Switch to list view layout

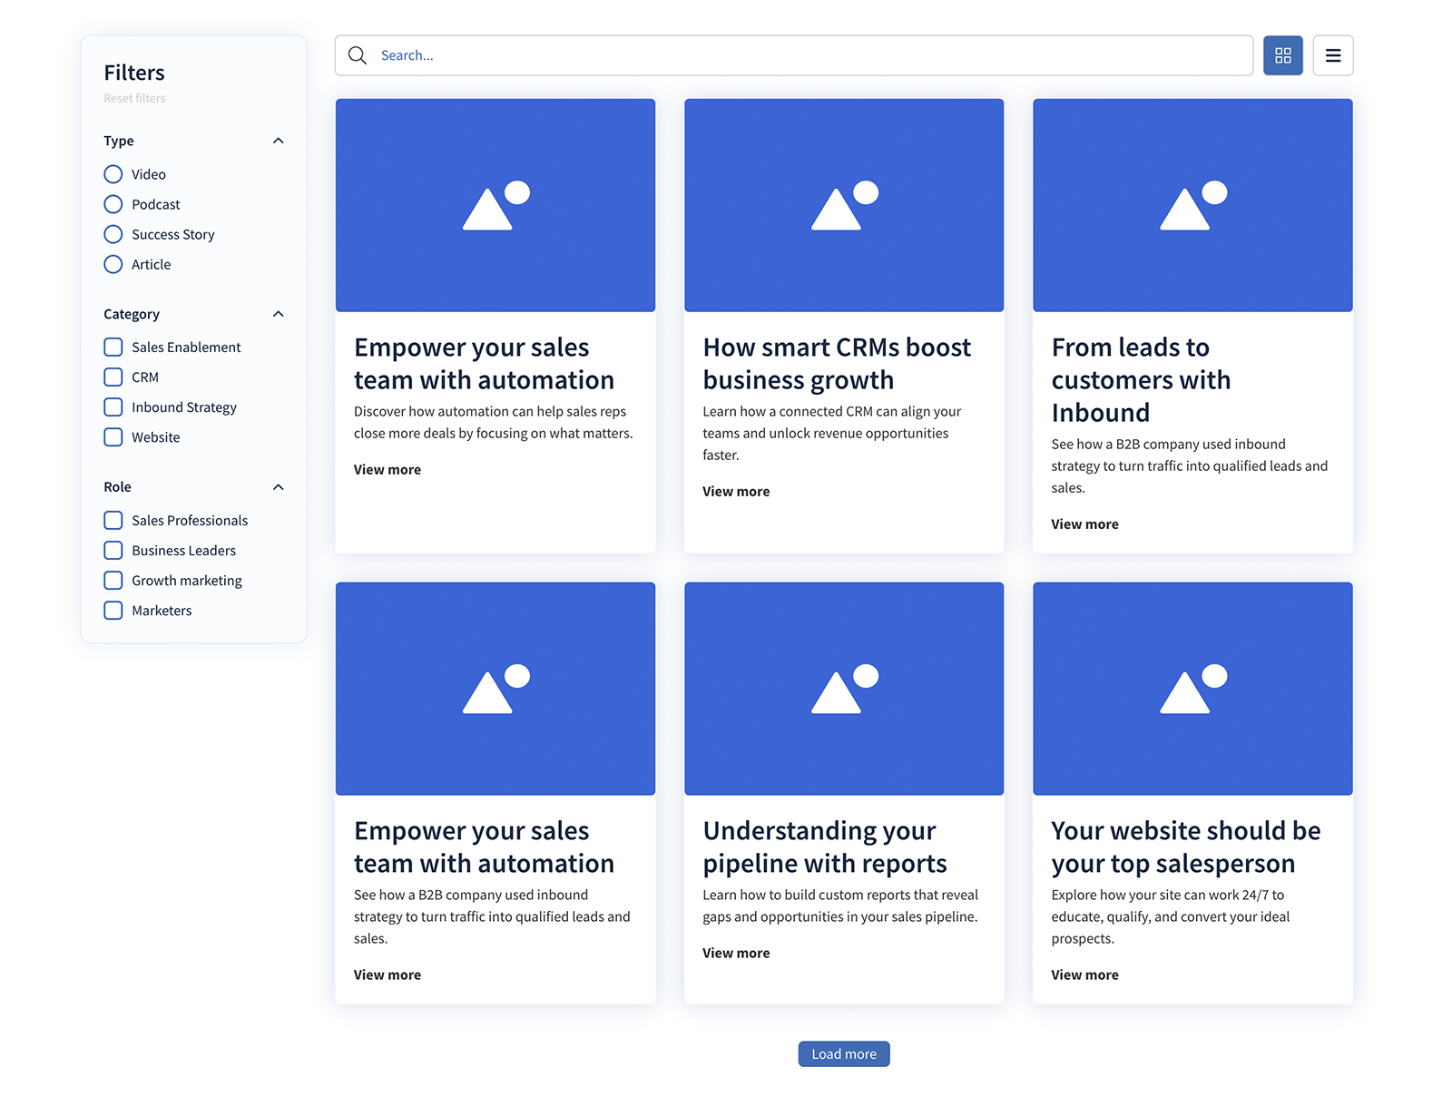point(1332,55)
